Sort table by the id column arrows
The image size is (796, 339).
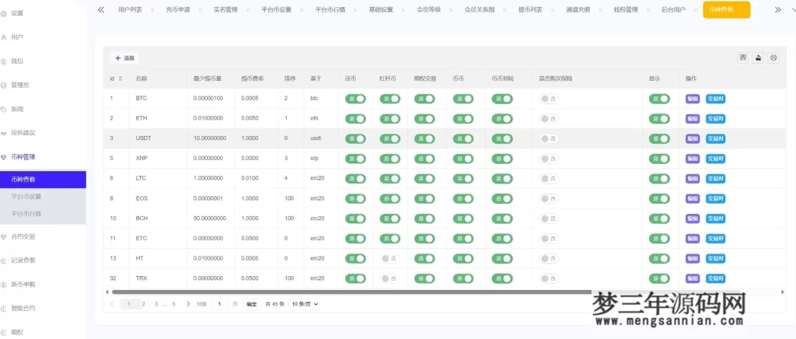click(x=120, y=79)
